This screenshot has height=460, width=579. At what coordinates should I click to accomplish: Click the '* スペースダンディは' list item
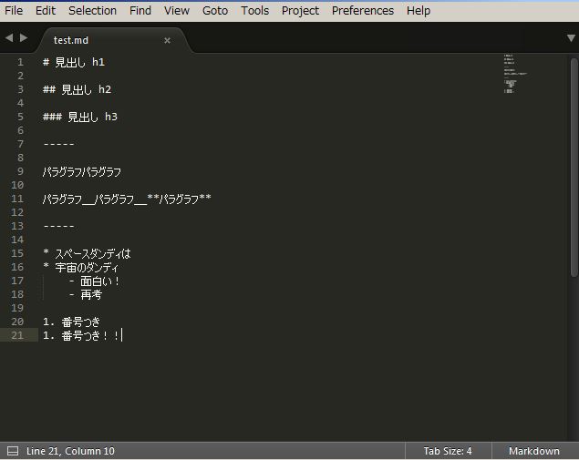[x=87, y=253]
